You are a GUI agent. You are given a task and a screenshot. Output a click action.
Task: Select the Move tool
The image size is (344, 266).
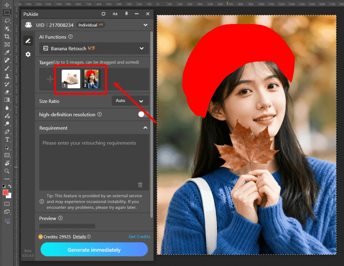pyautogui.click(x=7, y=5)
